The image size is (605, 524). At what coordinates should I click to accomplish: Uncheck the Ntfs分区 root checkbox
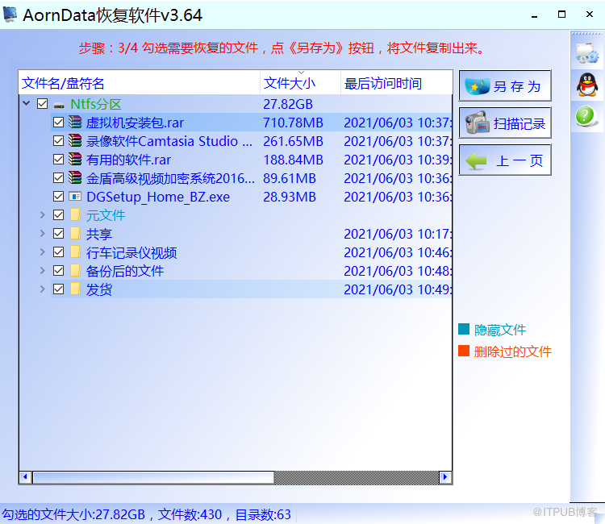point(43,104)
